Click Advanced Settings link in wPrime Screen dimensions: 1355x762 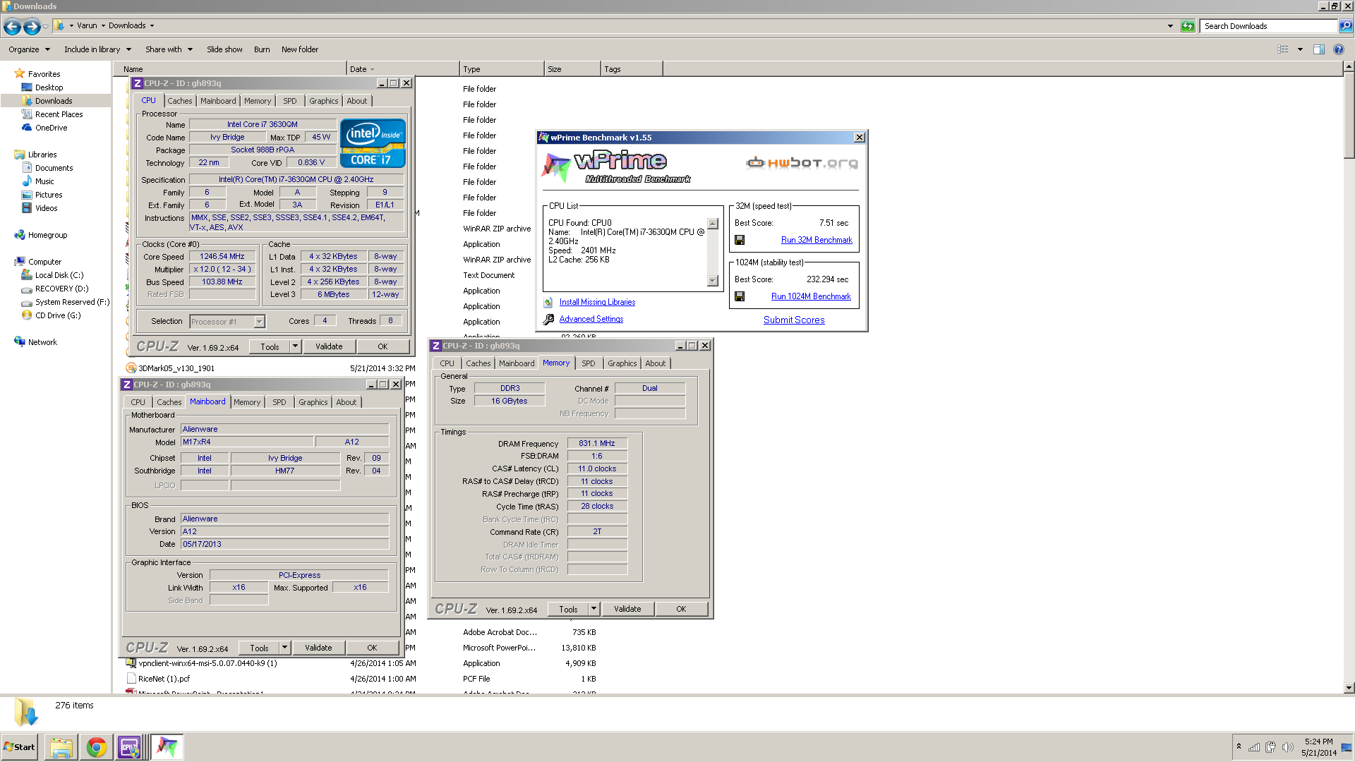(591, 319)
